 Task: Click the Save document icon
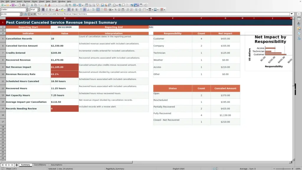[x=13, y=5]
